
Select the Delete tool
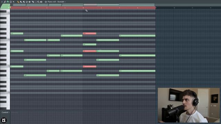[27, 2]
